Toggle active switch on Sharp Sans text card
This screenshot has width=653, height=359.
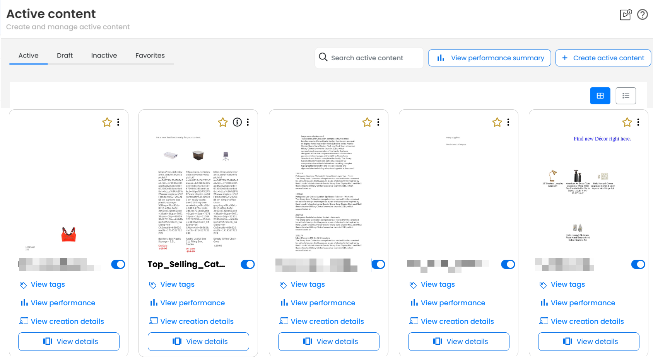click(378, 264)
